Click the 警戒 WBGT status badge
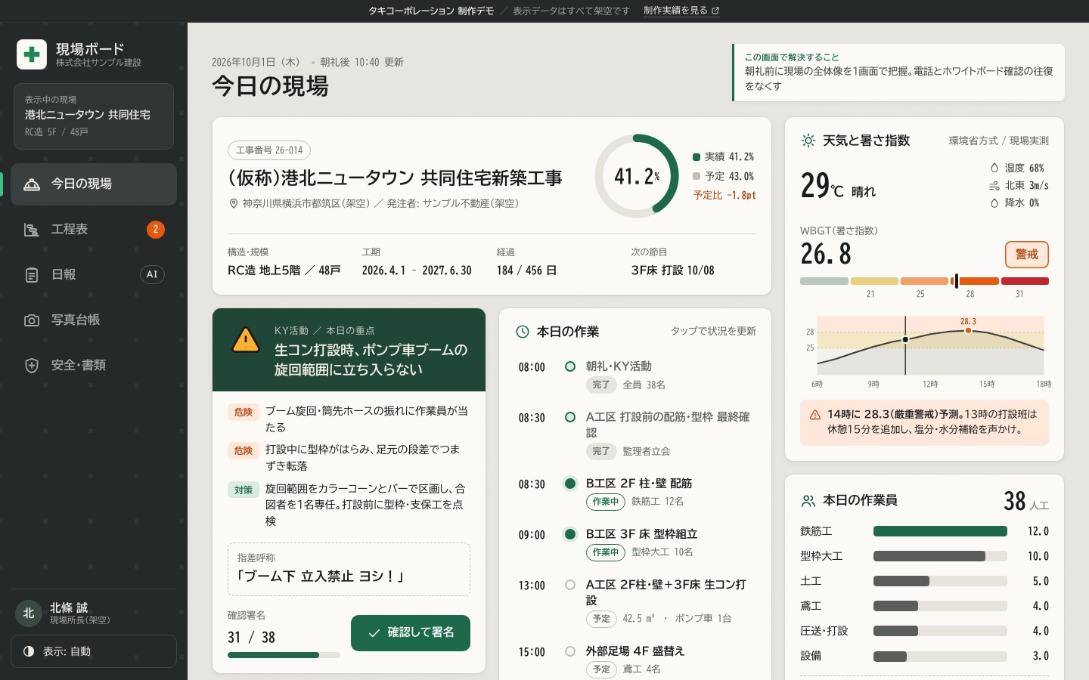Screen dimensions: 1089x680 tap(1027, 255)
